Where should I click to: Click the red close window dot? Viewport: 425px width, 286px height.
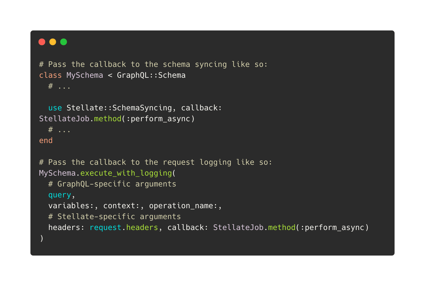click(42, 42)
